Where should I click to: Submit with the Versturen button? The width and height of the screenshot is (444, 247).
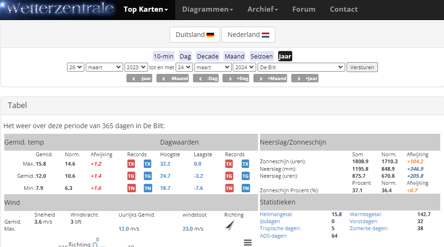pos(362,67)
